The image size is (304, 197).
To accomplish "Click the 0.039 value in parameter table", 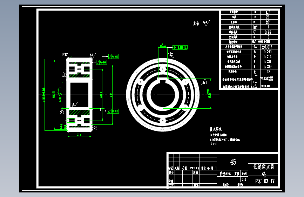I will [268, 67].
